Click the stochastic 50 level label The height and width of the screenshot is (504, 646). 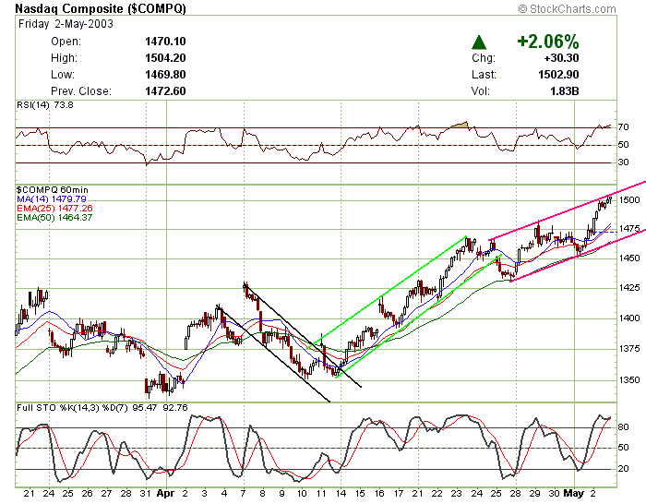click(623, 448)
